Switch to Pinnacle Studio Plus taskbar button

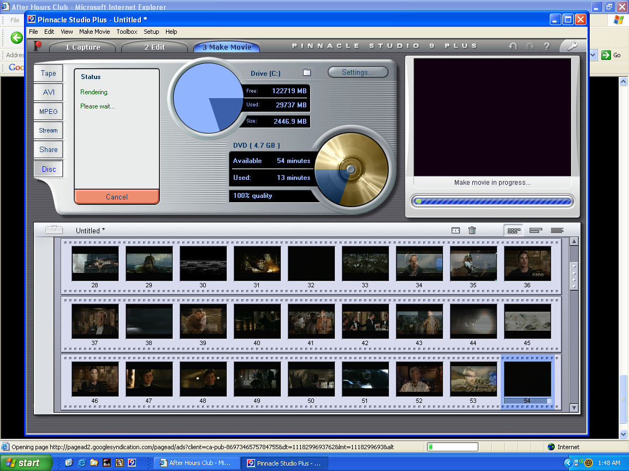[285, 463]
